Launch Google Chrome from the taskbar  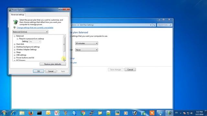click(x=83, y=113)
